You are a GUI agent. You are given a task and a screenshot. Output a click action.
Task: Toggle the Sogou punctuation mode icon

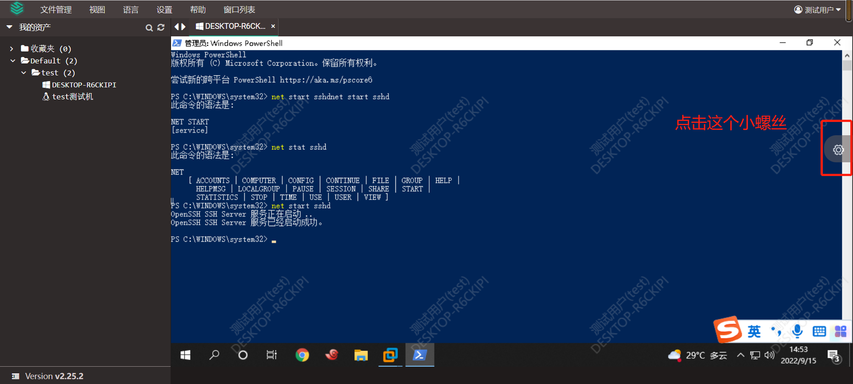(776, 331)
